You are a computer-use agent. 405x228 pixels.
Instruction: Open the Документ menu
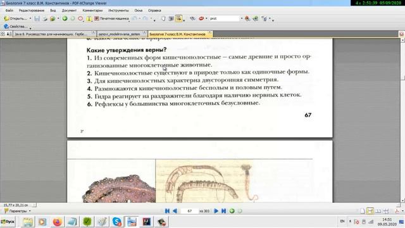[x=69, y=11]
